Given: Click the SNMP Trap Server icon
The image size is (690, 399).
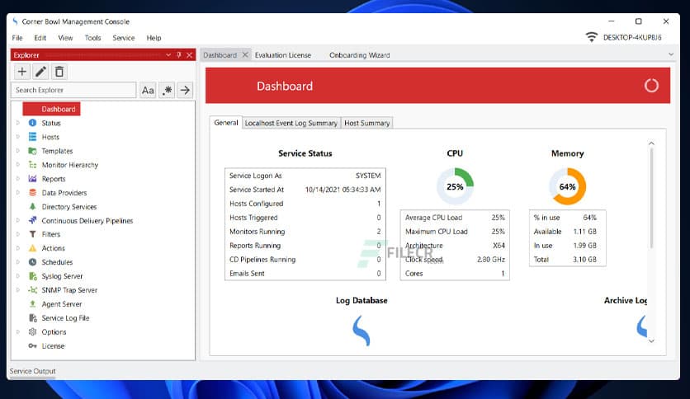Looking at the screenshot, I should coord(32,290).
